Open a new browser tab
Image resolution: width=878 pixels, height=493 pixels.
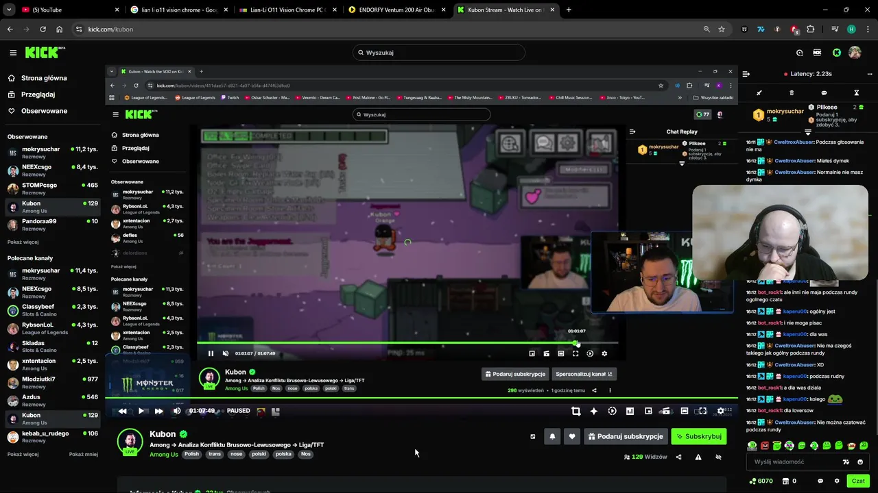point(569,10)
